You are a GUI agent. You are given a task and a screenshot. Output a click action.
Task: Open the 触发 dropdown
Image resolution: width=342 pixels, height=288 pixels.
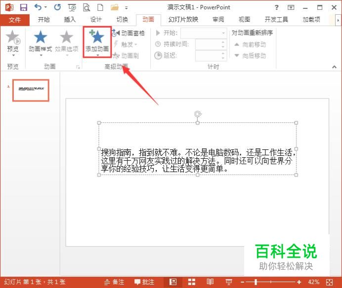(126, 44)
